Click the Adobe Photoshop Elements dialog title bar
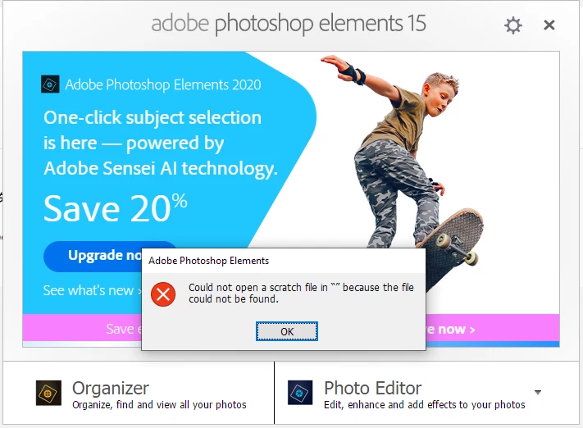583x428 pixels. pyautogui.click(x=284, y=261)
